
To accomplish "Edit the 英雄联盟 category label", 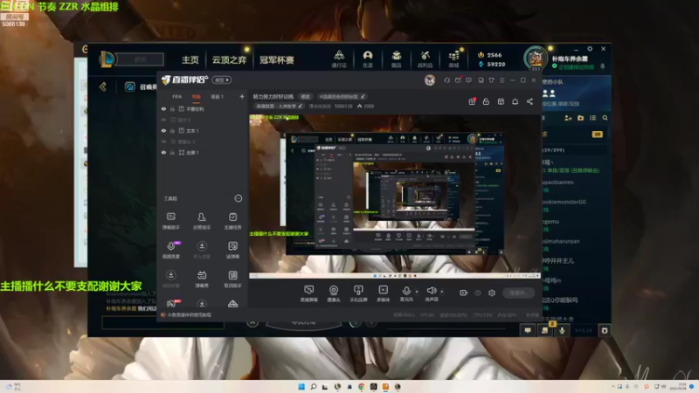I will pos(279,106).
